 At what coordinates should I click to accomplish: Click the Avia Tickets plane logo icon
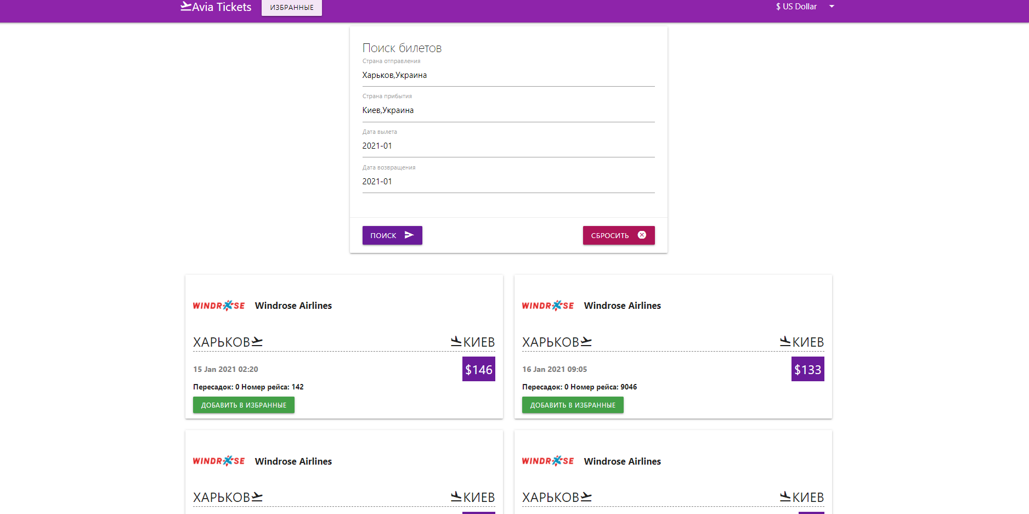coord(186,7)
